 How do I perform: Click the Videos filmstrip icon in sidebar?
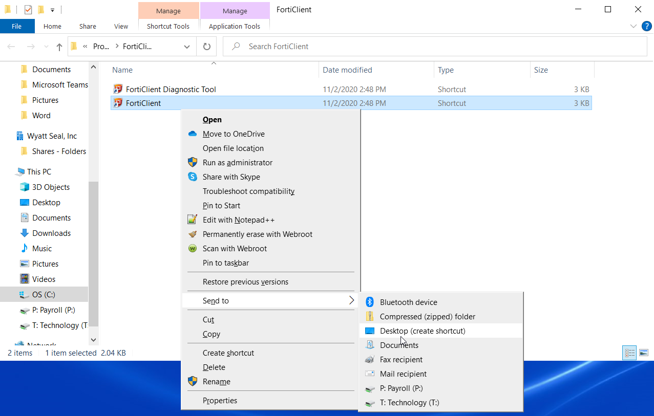[x=24, y=279]
